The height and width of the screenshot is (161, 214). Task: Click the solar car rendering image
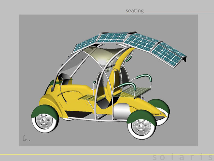click(x=108, y=80)
